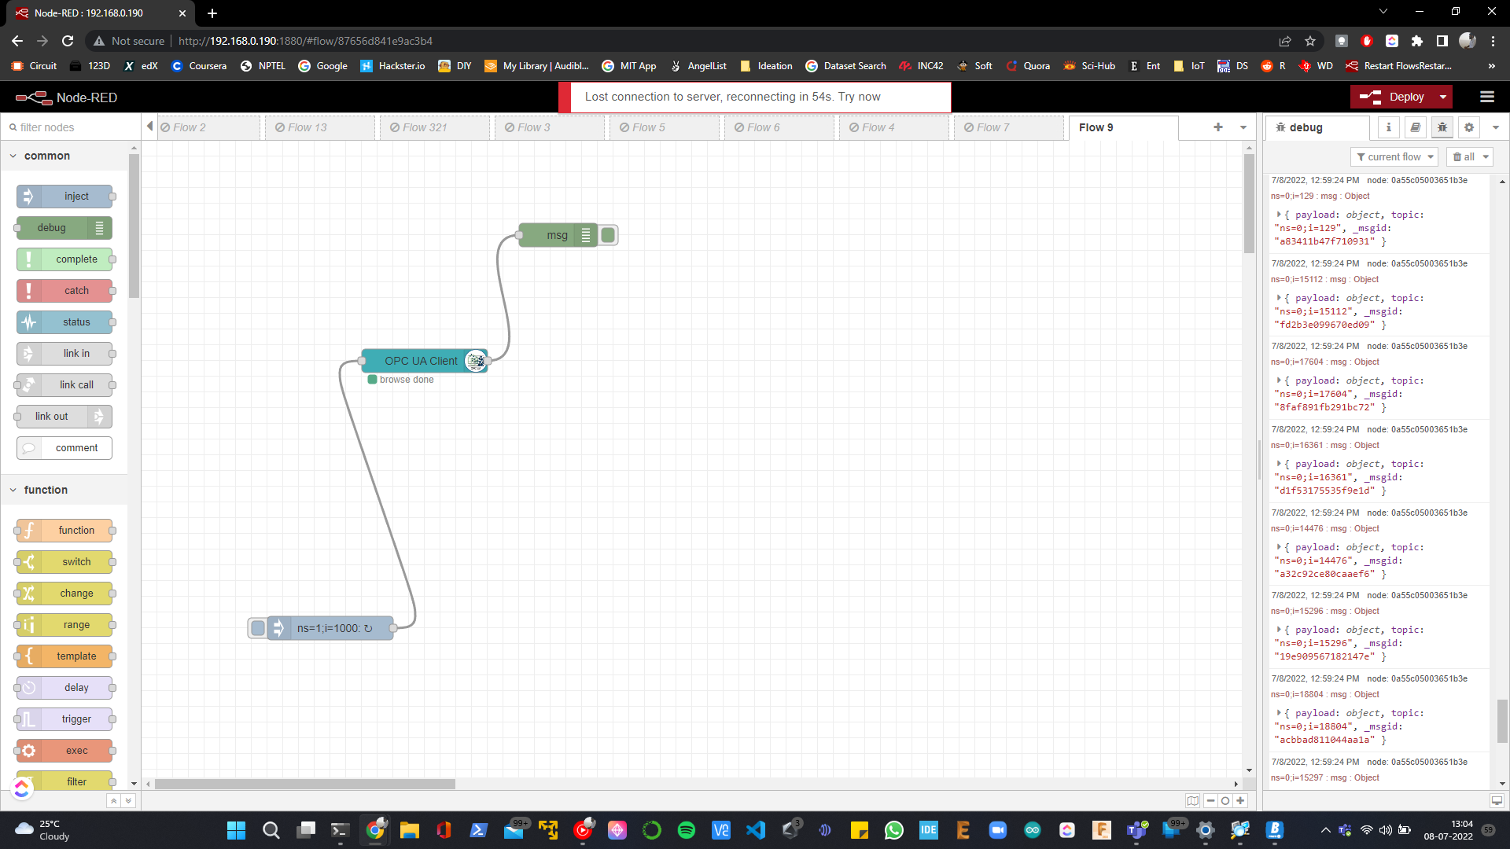Click zoom in button in footer
The height and width of the screenshot is (849, 1510).
(1241, 801)
